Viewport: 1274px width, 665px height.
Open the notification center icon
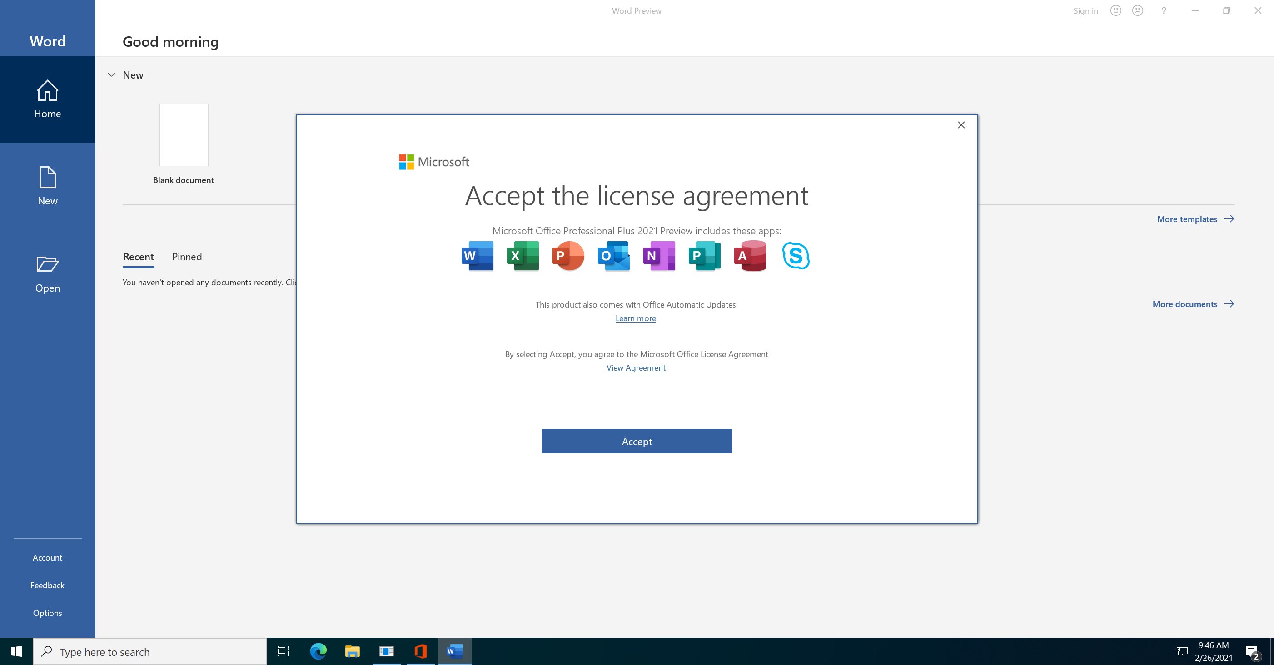point(1253,652)
